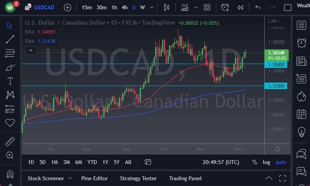This screenshot has height=186, width=310.
Task: Start bar replay mode
Action: coord(240,7)
